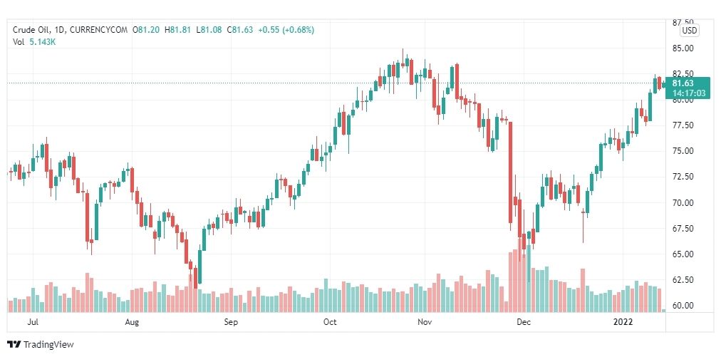Image resolution: width=721 pixels, height=357 pixels.
Task: Click the 60.00 price scale label
Action: click(x=683, y=306)
